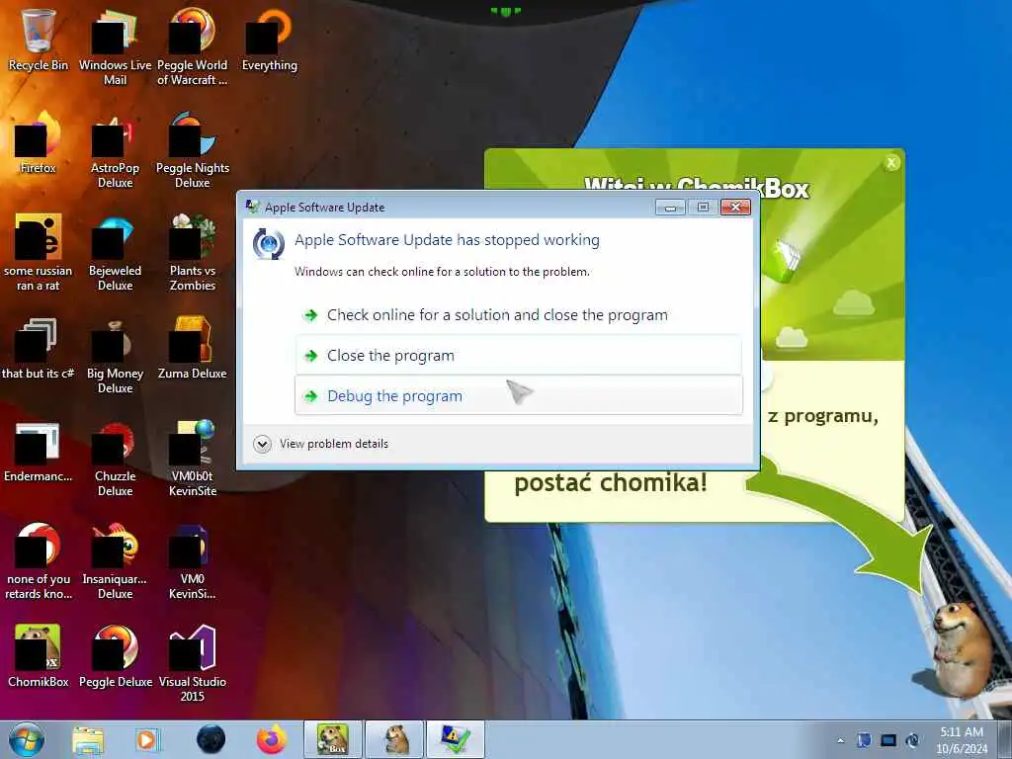
Task: Select Peggle Deluxe desktop icon
Action: (x=115, y=656)
